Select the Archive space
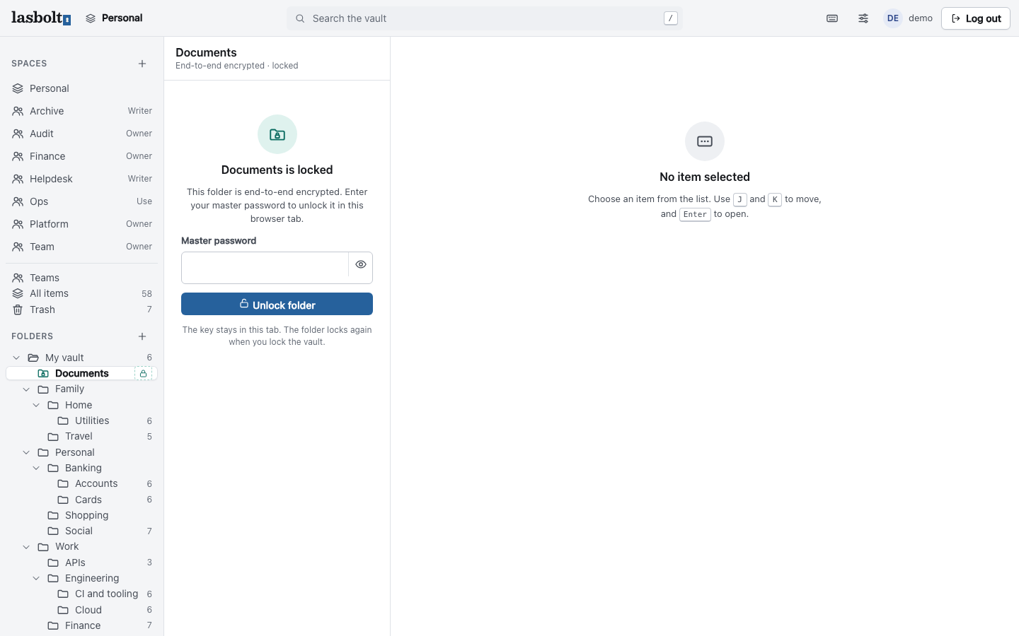Viewport: 1019px width, 636px height. pyautogui.click(x=81, y=111)
